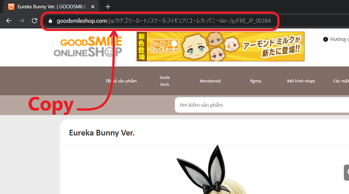This screenshot has height=194, width=349.
Task: Go to the Nendoroid category
Action: 210,81
